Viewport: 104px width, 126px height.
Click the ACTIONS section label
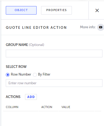point(13,97)
